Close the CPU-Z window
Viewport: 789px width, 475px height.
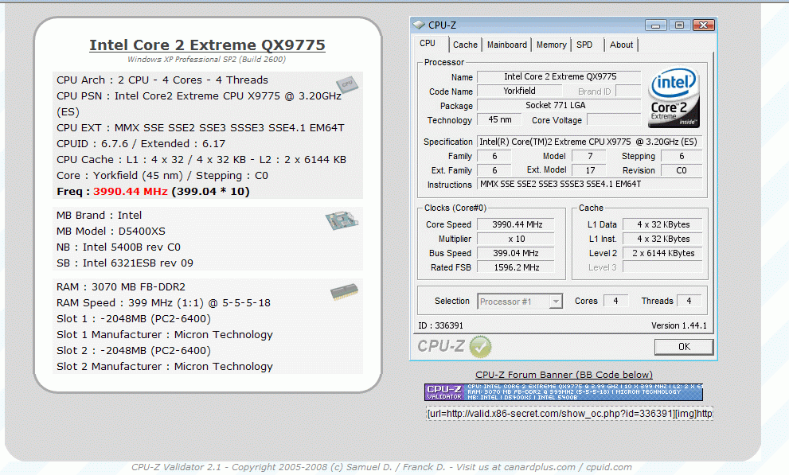coord(704,25)
